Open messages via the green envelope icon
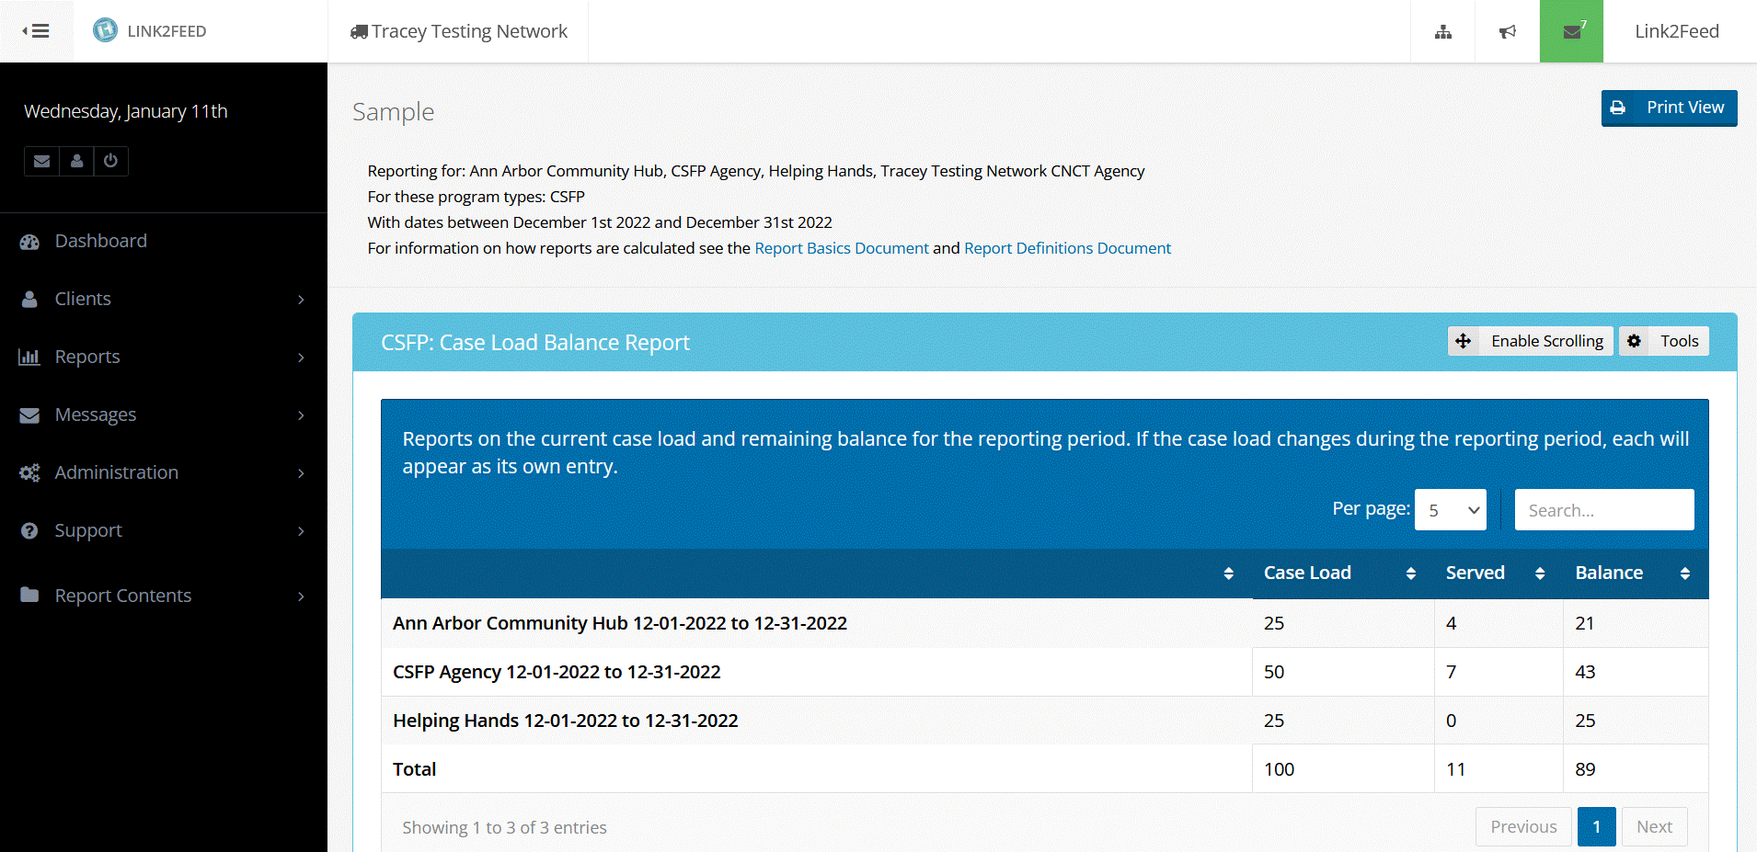 [1571, 30]
